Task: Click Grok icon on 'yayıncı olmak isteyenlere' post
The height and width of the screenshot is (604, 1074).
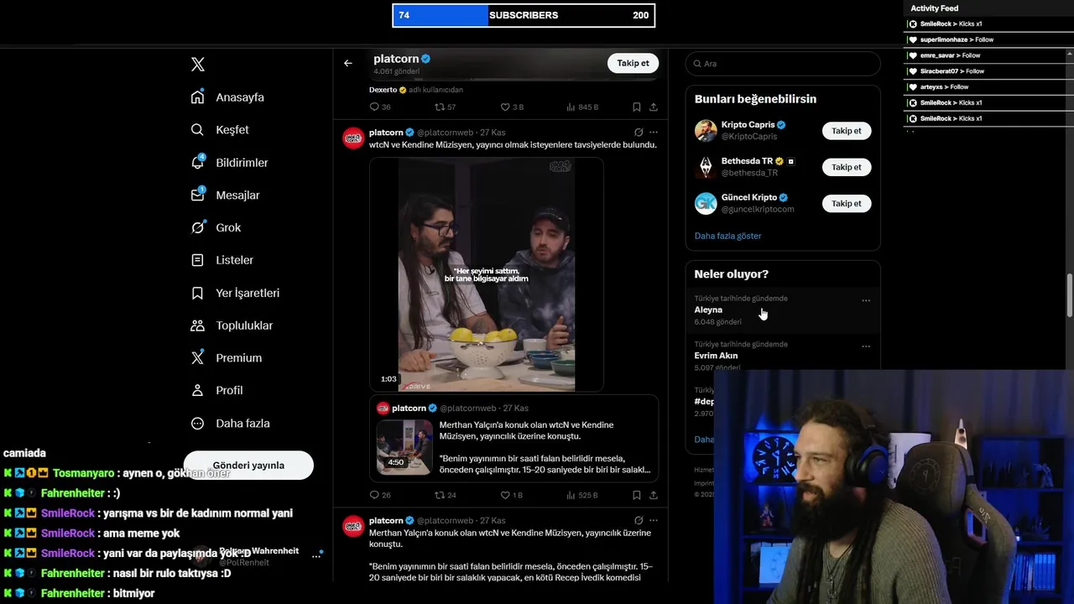Action: (639, 133)
